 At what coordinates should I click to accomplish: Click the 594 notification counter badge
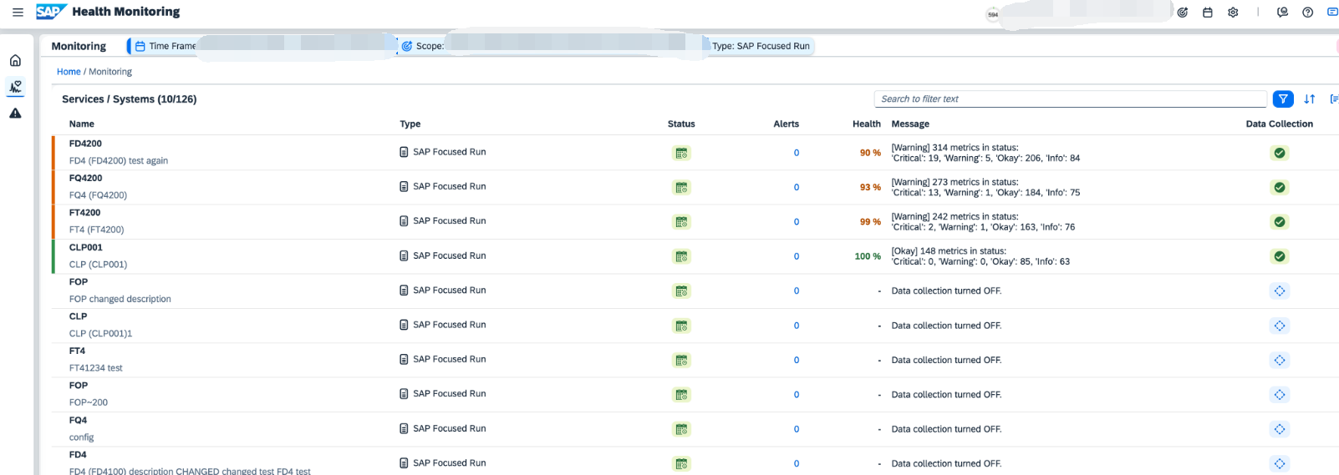pyautogui.click(x=993, y=14)
